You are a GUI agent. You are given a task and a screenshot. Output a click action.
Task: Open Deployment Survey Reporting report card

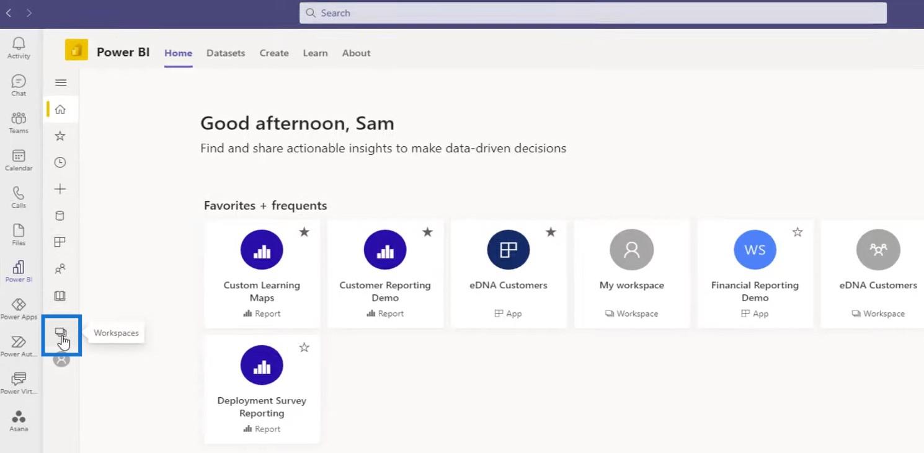coord(262,389)
